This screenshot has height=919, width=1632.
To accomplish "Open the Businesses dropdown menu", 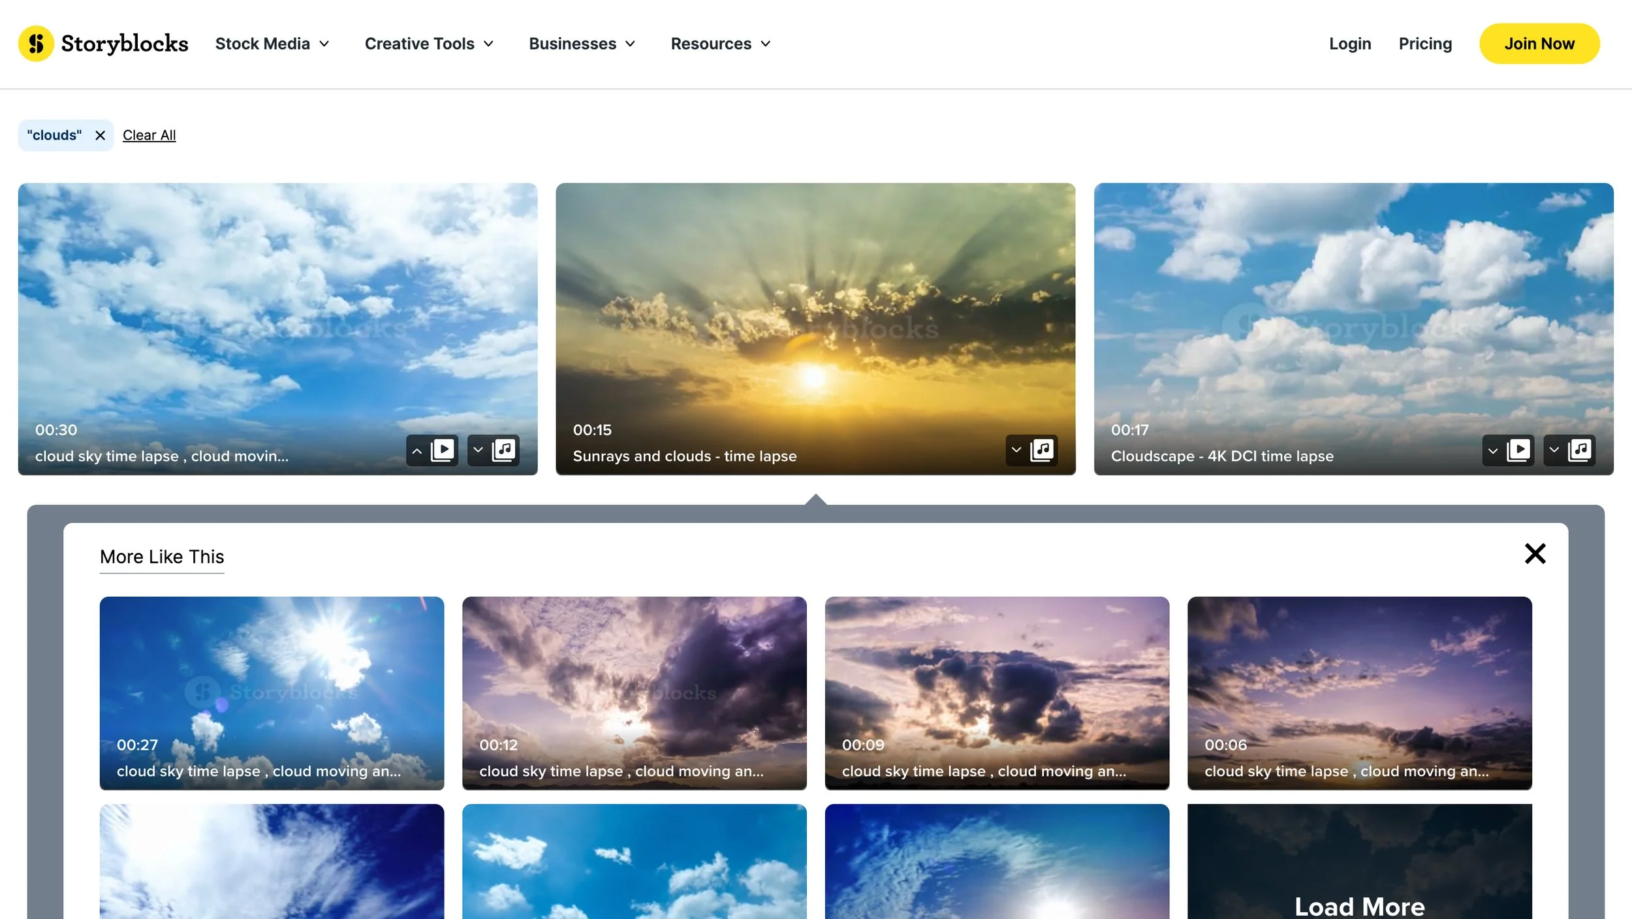I will (582, 44).
